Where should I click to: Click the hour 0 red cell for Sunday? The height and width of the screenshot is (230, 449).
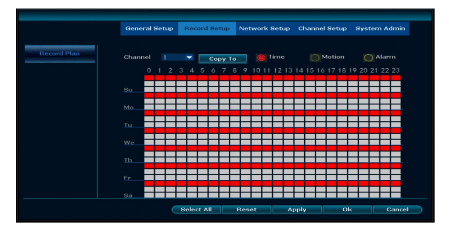149,78
